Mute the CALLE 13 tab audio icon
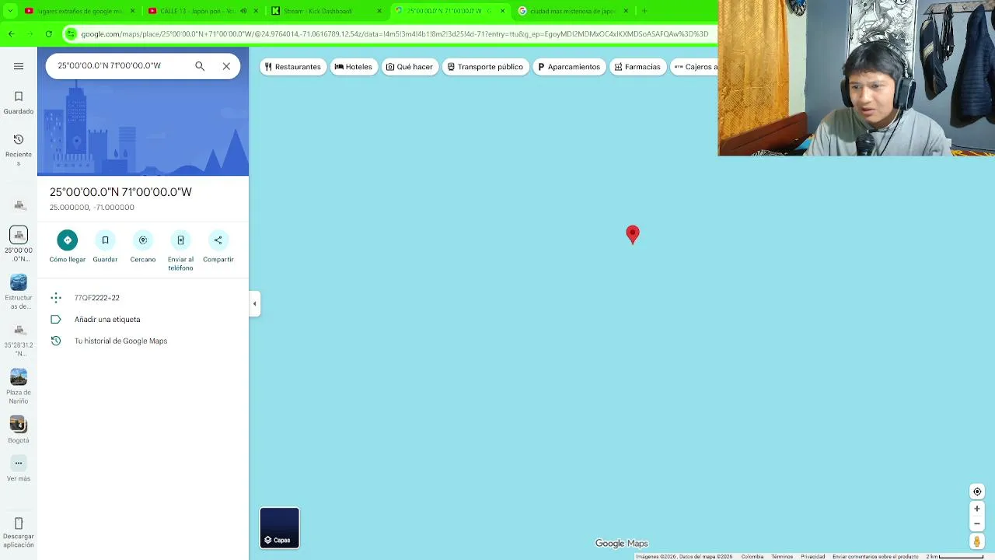The height and width of the screenshot is (560, 995). 244,11
